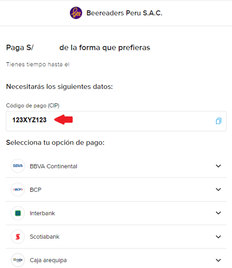Screen dimensions: 232x268
Task: Click the red Scotiabank logo icon
Action: coord(18,237)
